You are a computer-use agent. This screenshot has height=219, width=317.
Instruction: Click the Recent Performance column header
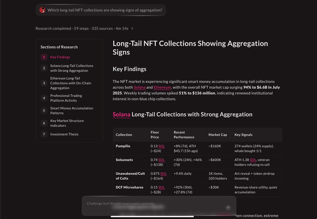(184, 135)
